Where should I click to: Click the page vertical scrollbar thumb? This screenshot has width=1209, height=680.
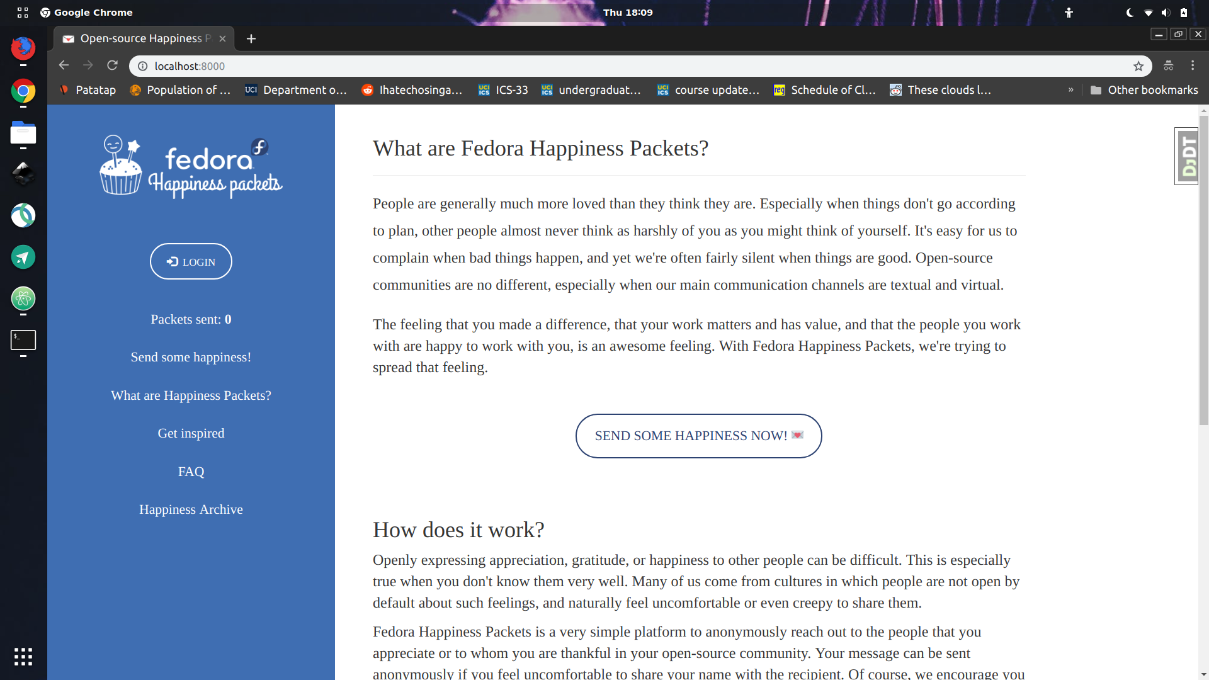click(x=1204, y=271)
